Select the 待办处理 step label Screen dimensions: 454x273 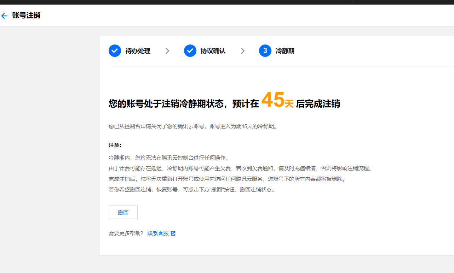(138, 51)
